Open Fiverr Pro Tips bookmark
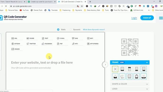Screen dimensions: 163x92 click(119, 10)
